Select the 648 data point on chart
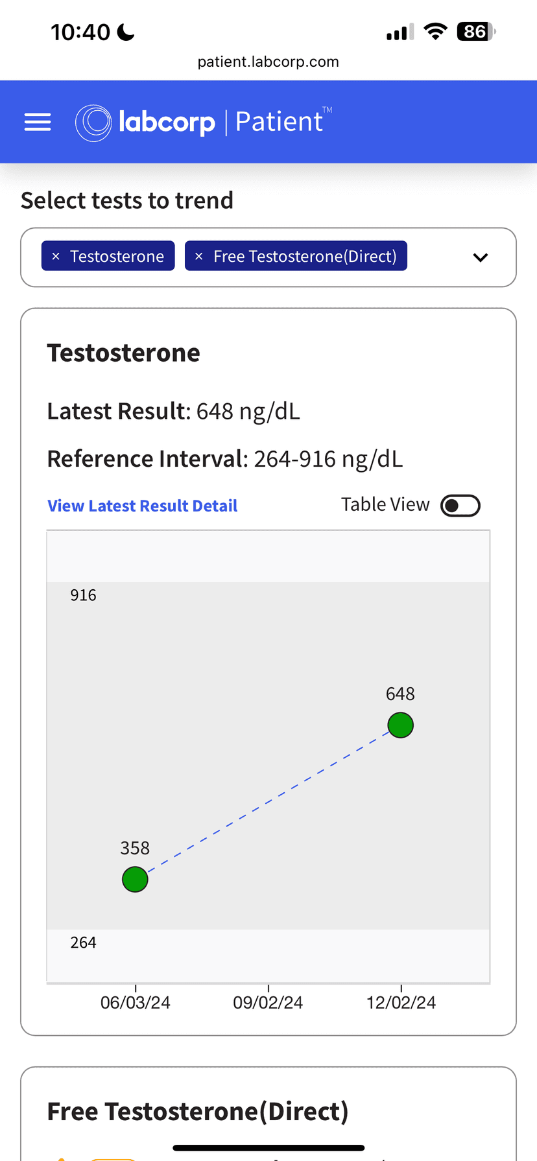Image resolution: width=537 pixels, height=1161 pixels. [x=401, y=725]
